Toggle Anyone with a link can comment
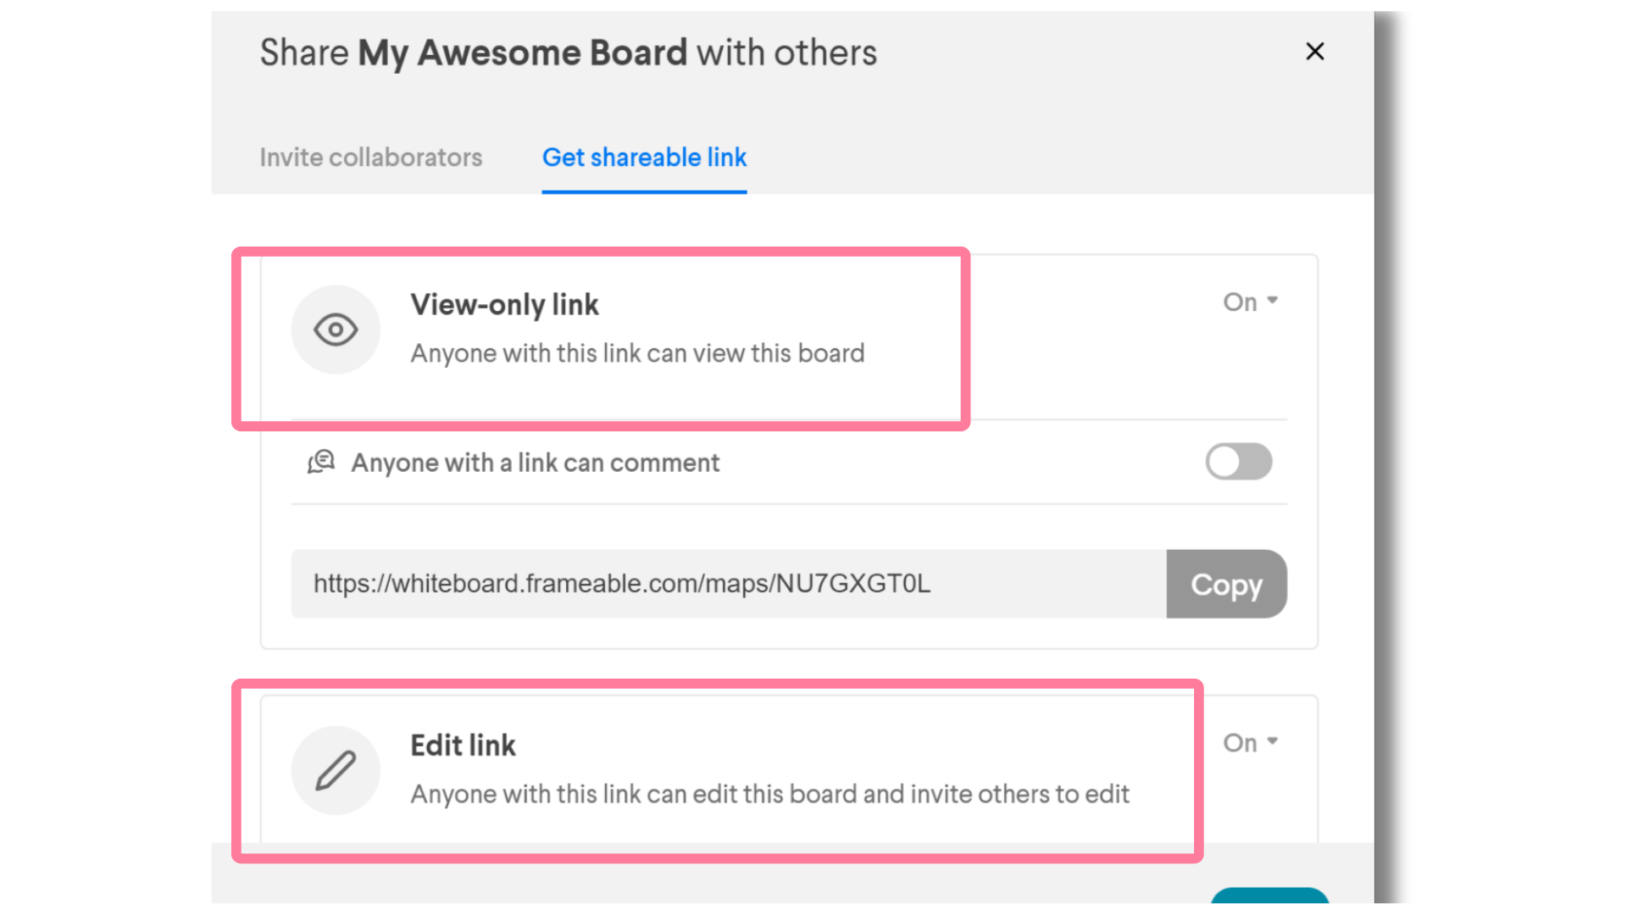The image size is (1627, 915). tap(1239, 462)
